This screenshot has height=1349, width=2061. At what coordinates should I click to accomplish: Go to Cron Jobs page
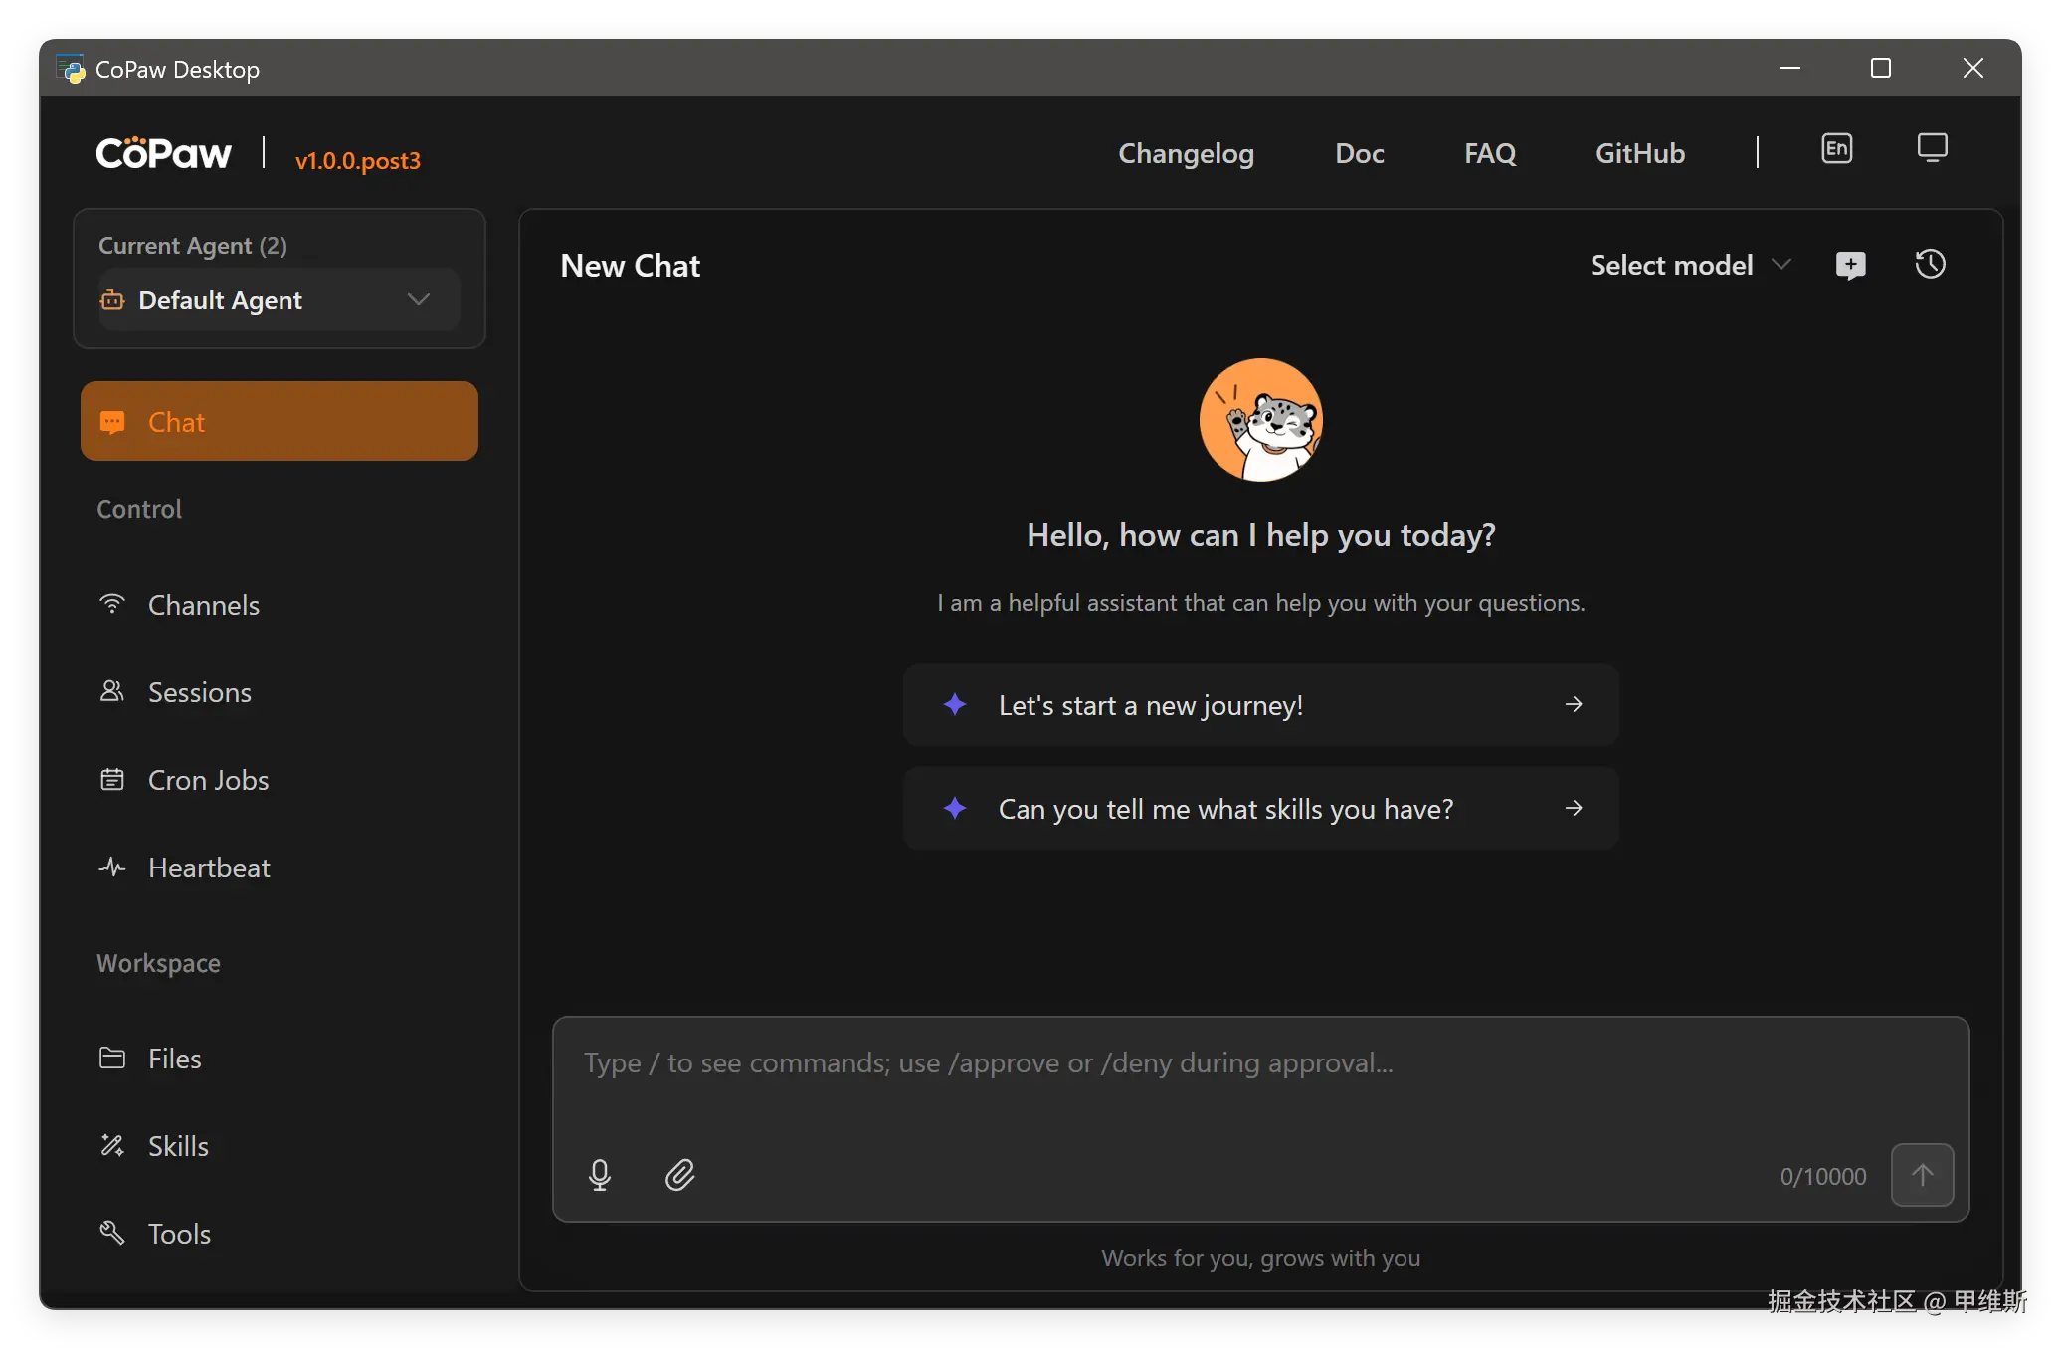(x=208, y=780)
